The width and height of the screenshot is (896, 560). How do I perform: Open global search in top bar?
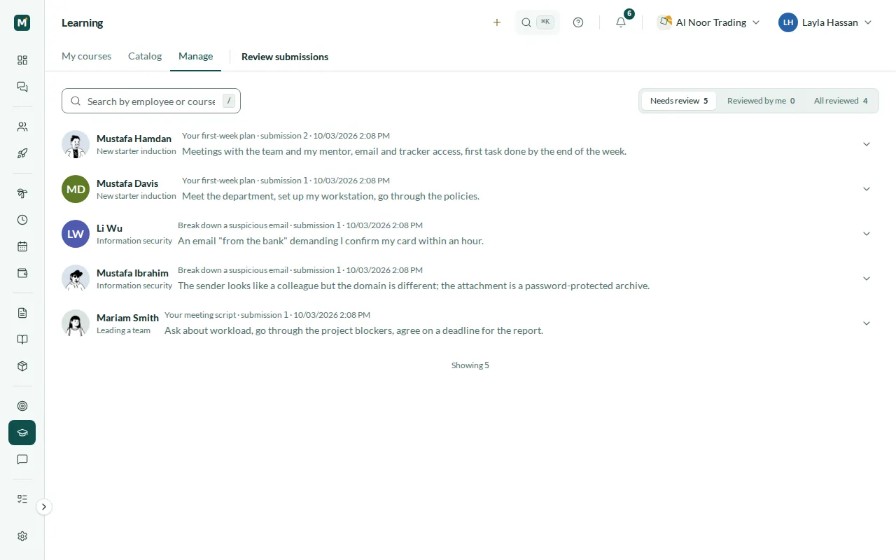click(538, 22)
